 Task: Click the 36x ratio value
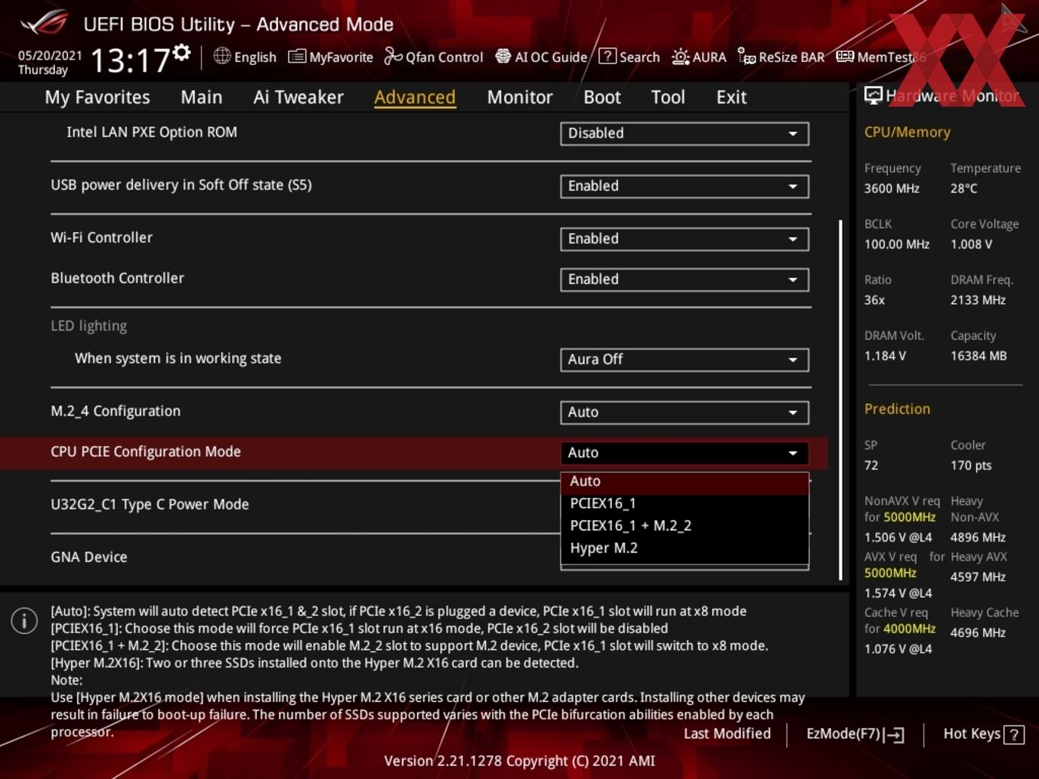875,300
